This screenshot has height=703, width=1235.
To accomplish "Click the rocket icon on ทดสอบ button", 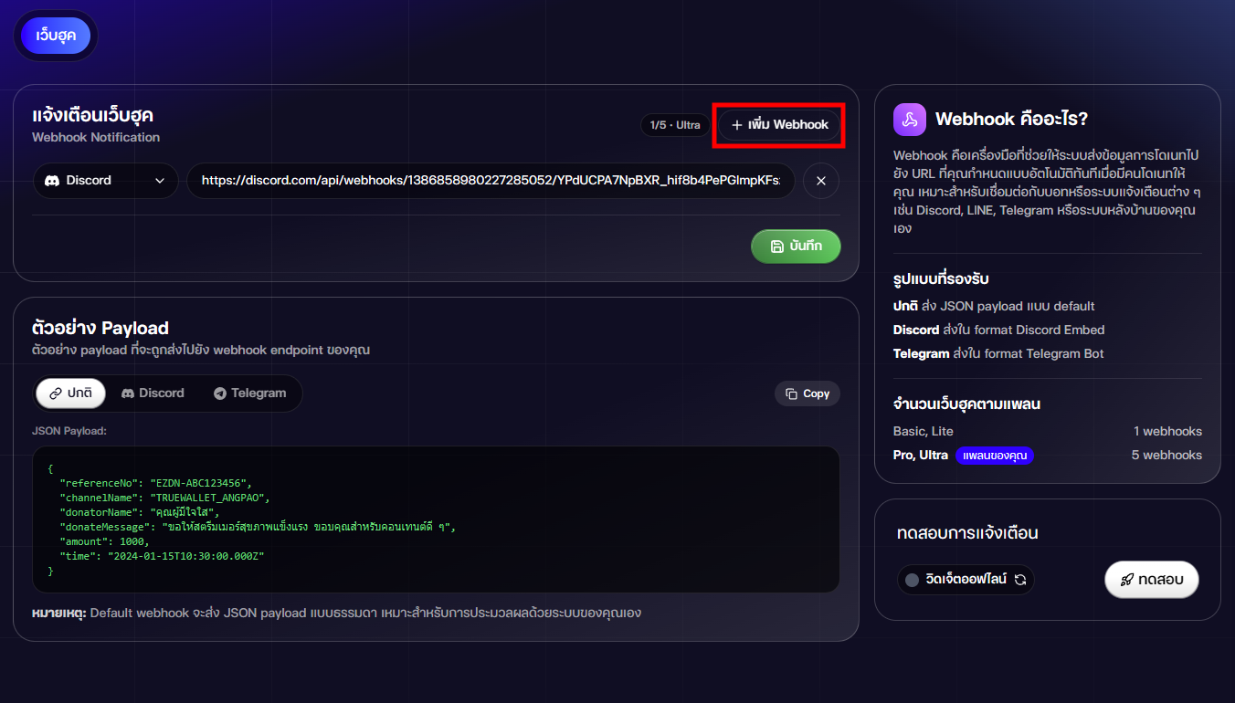I will (x=1127, y=580).
